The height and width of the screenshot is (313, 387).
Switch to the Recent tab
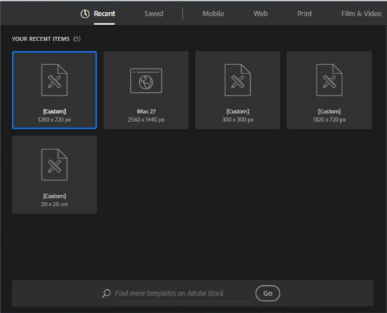(x=104, y=14)
